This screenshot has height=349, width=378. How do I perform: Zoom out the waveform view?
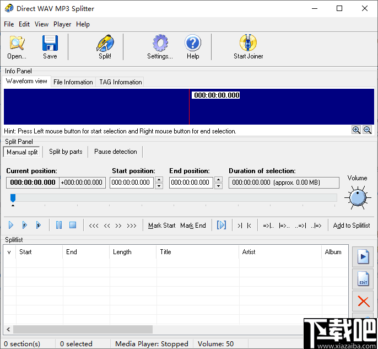tap(367, 130)
